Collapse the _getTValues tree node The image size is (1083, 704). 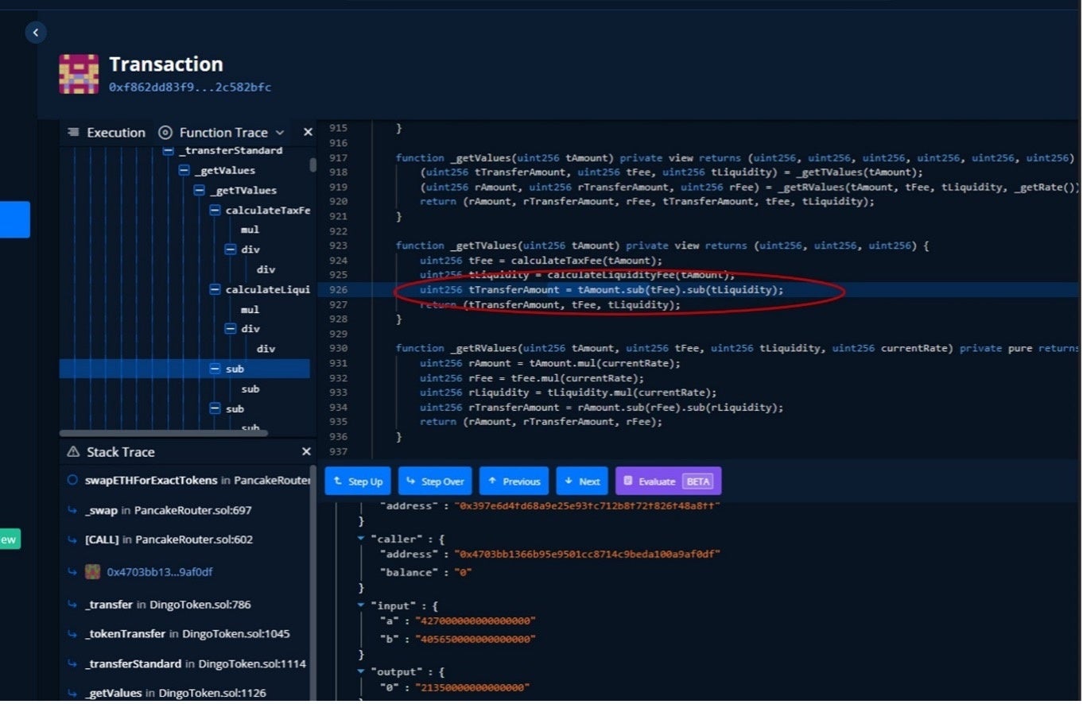(200, 191)
